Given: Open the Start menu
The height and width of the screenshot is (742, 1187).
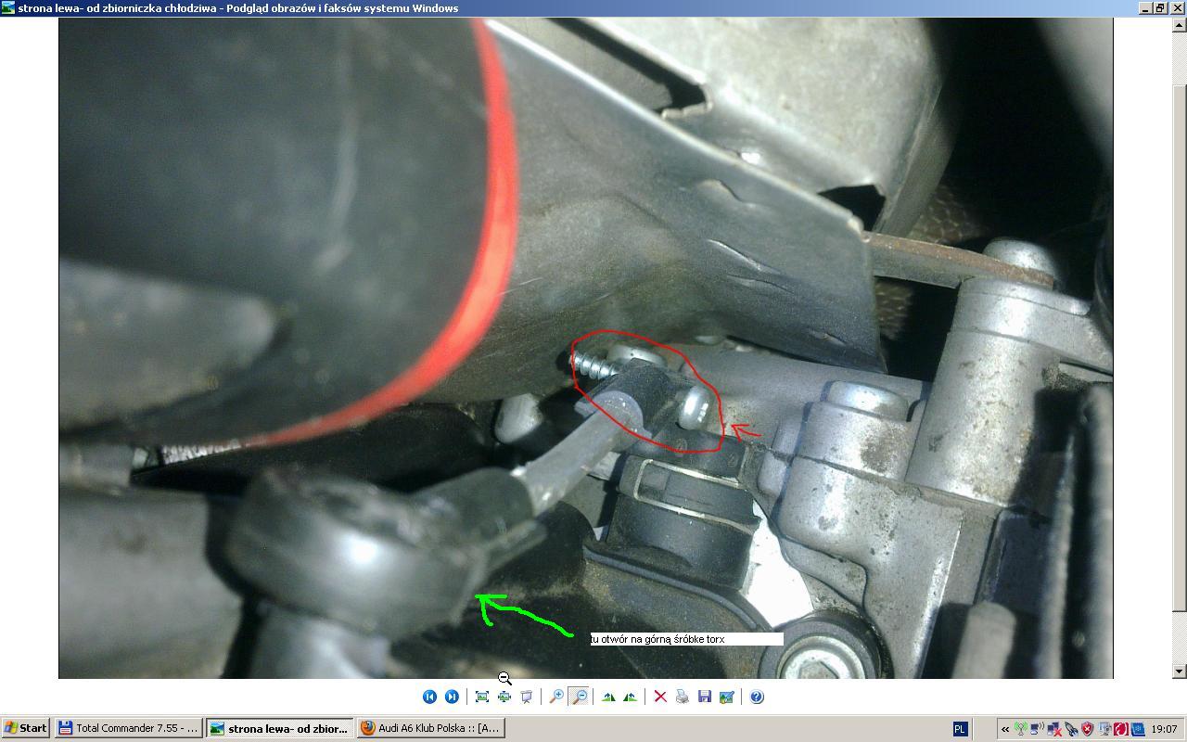Looking at the screenshot, I should point(26,728).
